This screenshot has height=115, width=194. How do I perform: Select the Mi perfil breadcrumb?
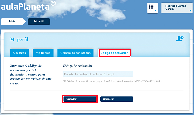[x=39, y=21]
